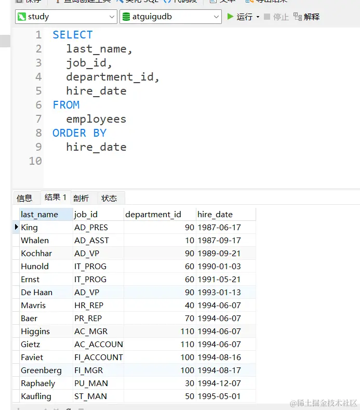Click the 1993-01-13 hire date cell

(226, 293)
